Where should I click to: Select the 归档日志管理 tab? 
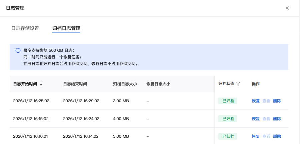66,28
